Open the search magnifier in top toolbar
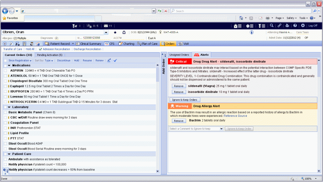The image size is (323, 182). click(271, 25)
